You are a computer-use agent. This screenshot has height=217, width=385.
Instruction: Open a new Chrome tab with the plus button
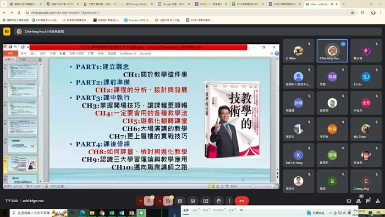(344, 4)
